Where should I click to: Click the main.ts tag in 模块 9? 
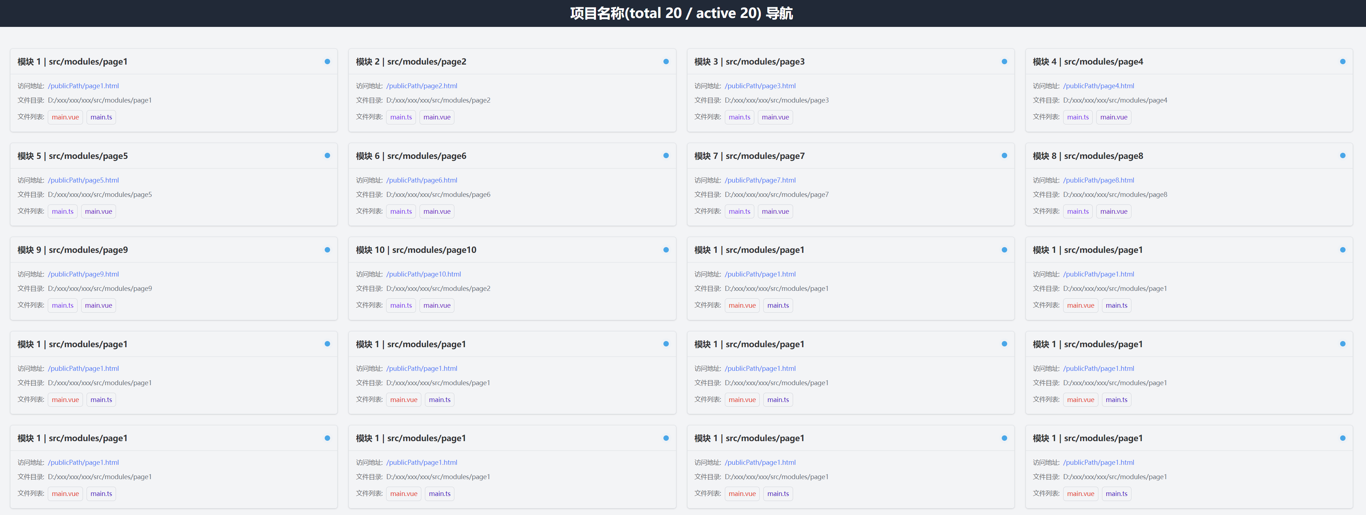(x=62, y=306)
